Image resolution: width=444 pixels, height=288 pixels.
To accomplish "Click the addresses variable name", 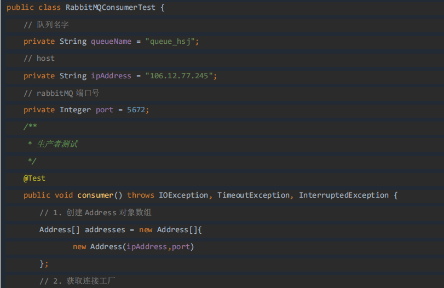I will (105, 229).
